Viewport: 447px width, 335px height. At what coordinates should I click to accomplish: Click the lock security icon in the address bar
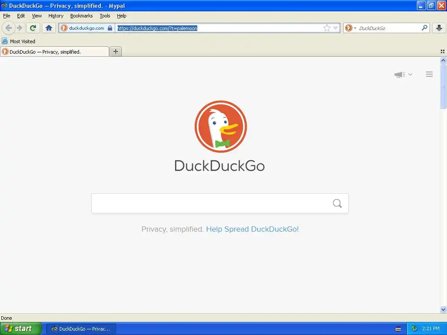point(110,28)
